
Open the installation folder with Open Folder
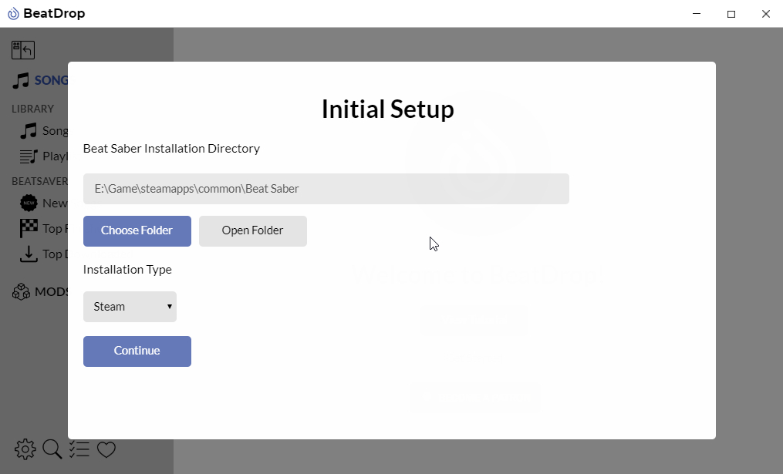coord(253,231)
